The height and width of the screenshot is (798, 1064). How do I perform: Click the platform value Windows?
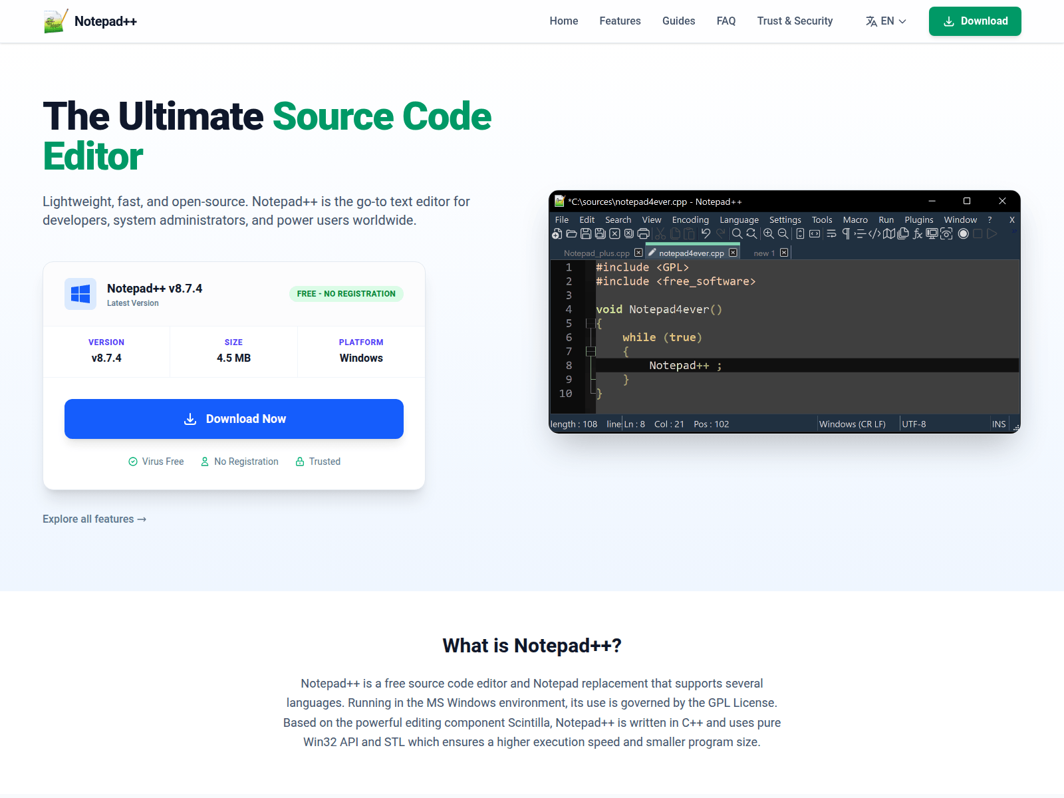click(x=361, y=358)
